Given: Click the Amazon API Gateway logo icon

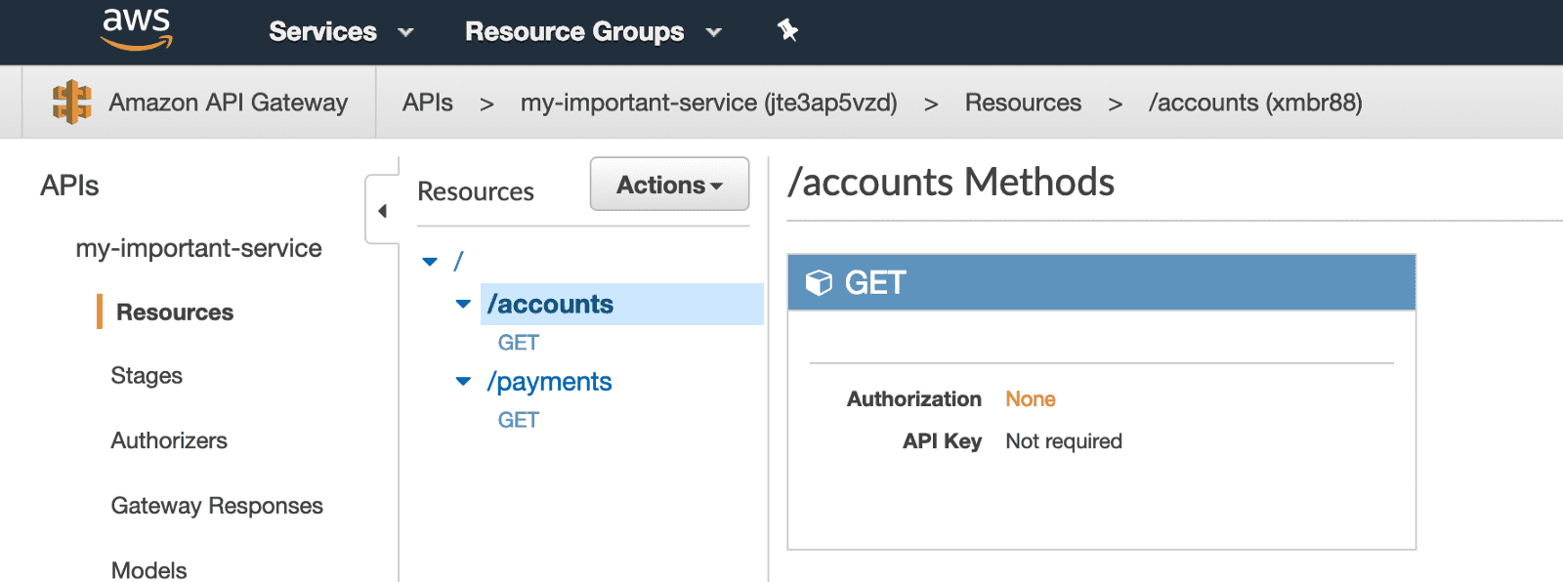Looking at the screenshot, I should point(71,103).
